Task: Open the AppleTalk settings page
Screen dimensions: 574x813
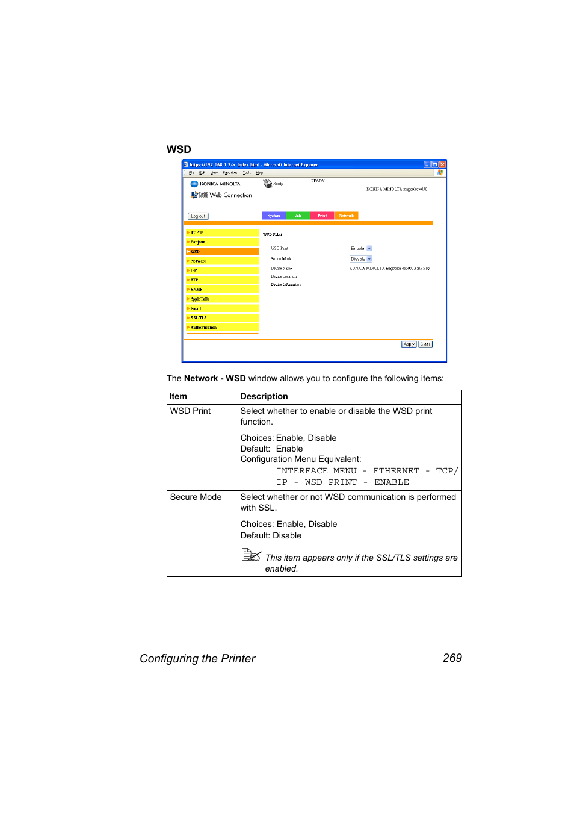Action: point(223,299)
